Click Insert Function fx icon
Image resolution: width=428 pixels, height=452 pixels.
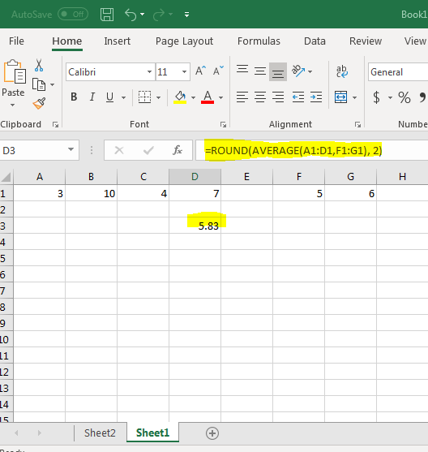pyautogui.click(x=178, y=150)
